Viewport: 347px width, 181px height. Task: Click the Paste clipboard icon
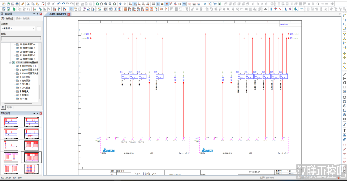(37, 4)
